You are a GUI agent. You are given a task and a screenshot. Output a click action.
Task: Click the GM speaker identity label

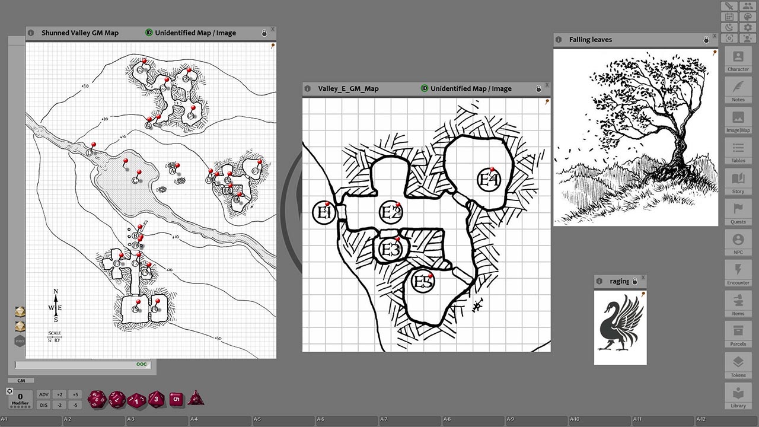point(21,381)
